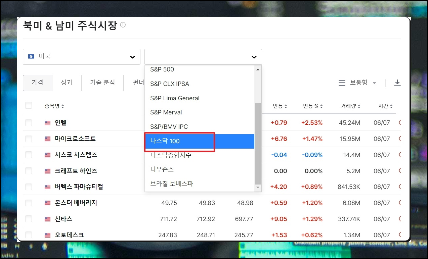Collapse the open index selection dropdown
Viewport: 428px width, 259px height.
click(x=203, y=57)
